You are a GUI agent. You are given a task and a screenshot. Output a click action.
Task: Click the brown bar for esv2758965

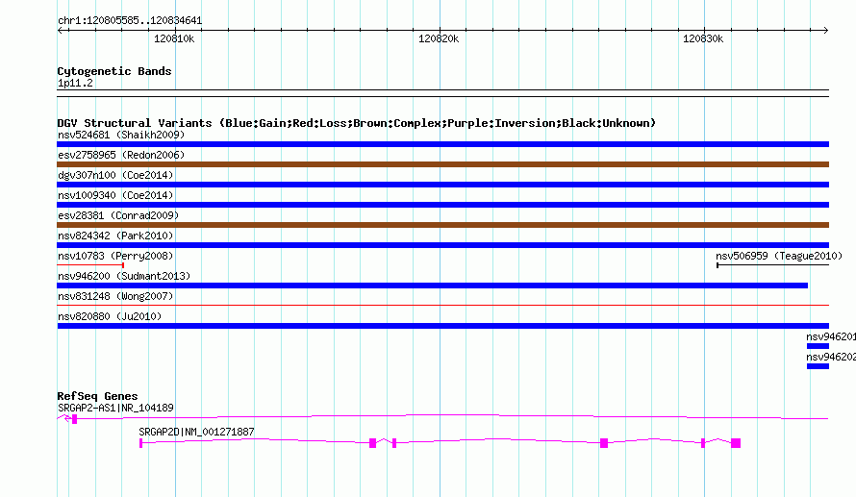click(x=442, y=164)
